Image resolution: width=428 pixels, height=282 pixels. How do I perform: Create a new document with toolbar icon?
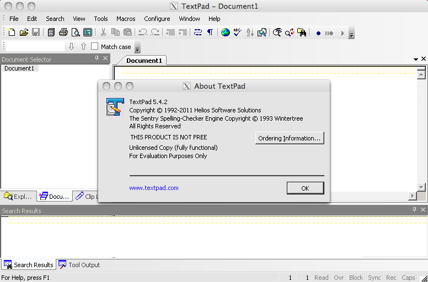pyautogui.click(x=12, y=32)
